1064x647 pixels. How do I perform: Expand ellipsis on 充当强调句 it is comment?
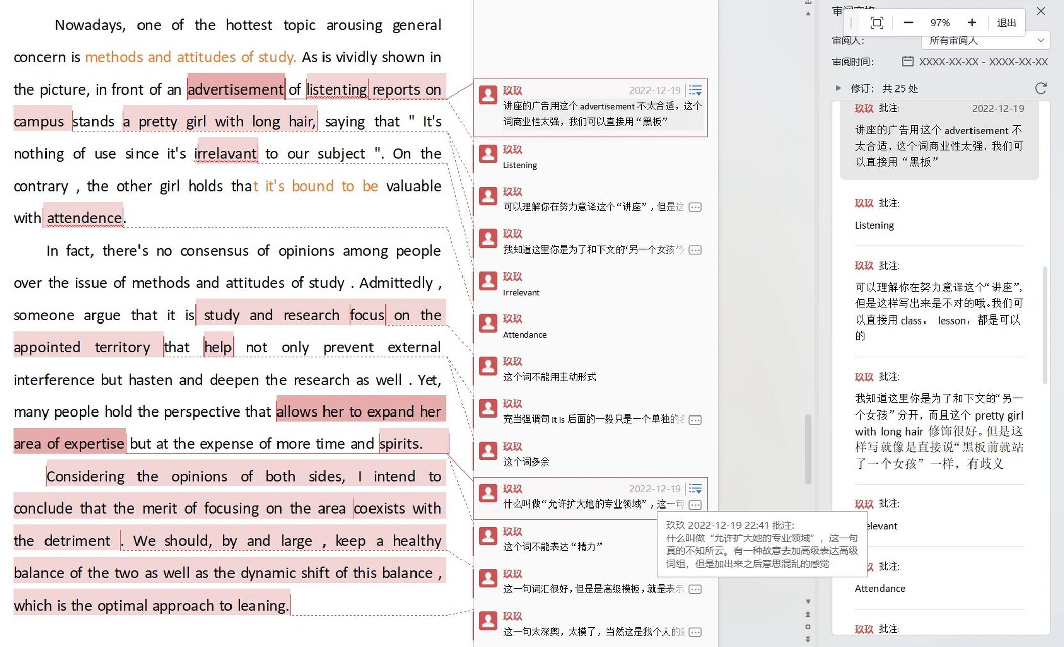coord(696,420)
